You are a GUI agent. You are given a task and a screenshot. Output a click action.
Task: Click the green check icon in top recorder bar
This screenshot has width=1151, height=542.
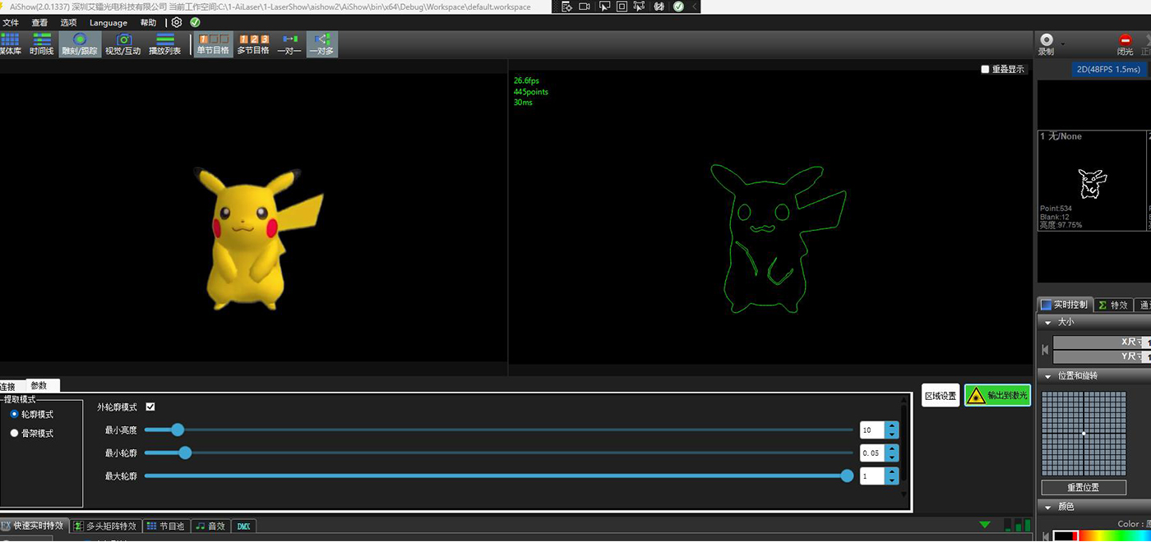678,7
